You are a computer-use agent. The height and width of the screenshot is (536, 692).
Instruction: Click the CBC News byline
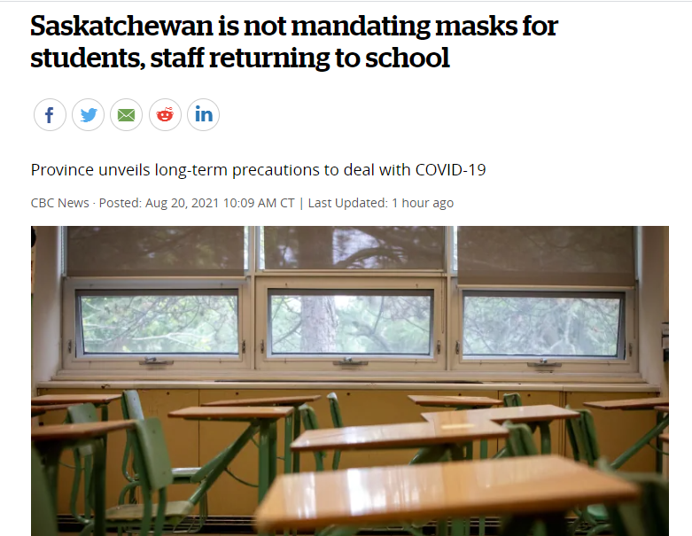[59, 203]
